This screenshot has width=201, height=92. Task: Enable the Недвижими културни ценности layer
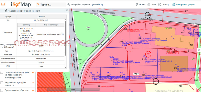[2, 83]
